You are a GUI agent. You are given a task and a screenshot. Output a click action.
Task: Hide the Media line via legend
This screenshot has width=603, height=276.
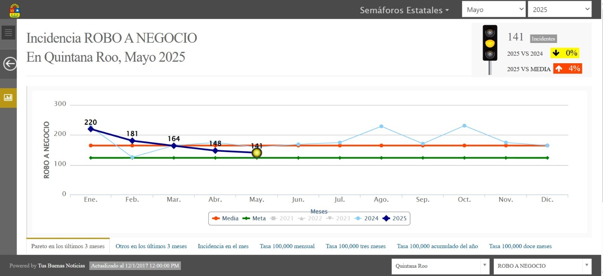coord(226,218)
